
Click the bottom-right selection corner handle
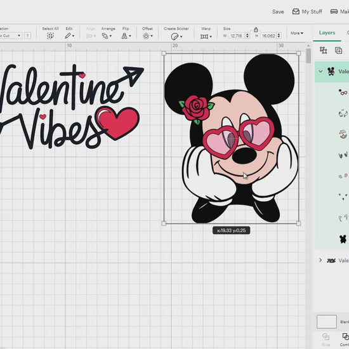pos(299,223)
